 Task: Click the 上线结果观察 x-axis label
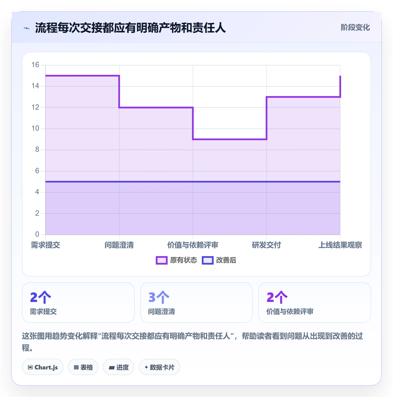coord(340,245)
